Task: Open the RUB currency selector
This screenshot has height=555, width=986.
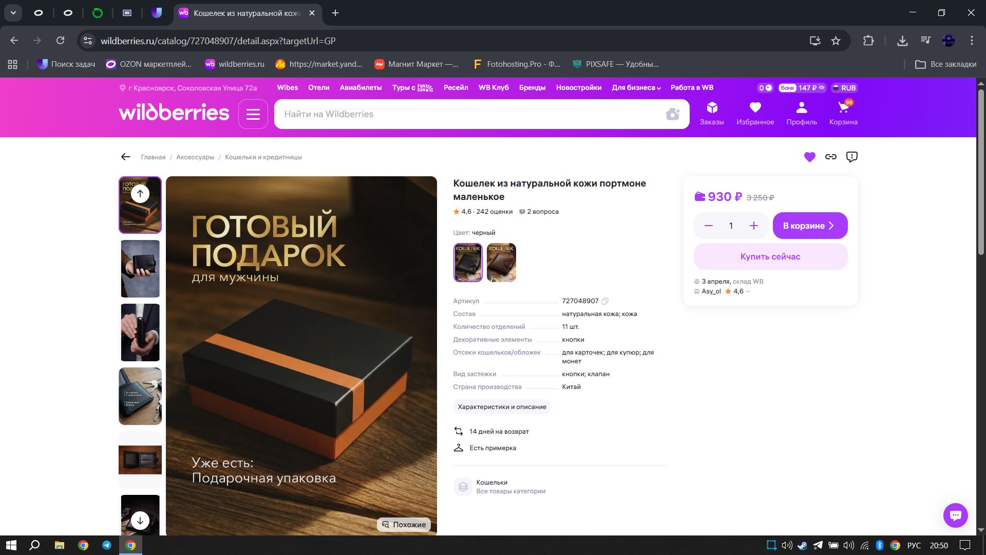Action: click(x=844, y=88)
